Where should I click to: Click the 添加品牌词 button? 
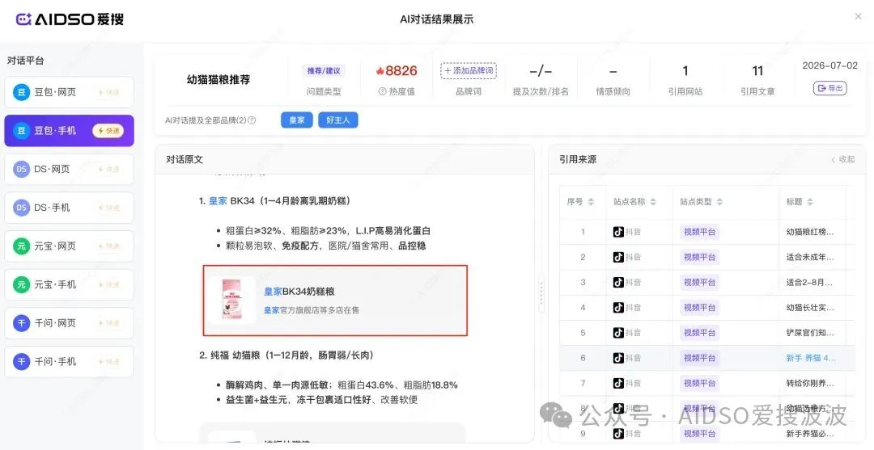tap(469, 70)
